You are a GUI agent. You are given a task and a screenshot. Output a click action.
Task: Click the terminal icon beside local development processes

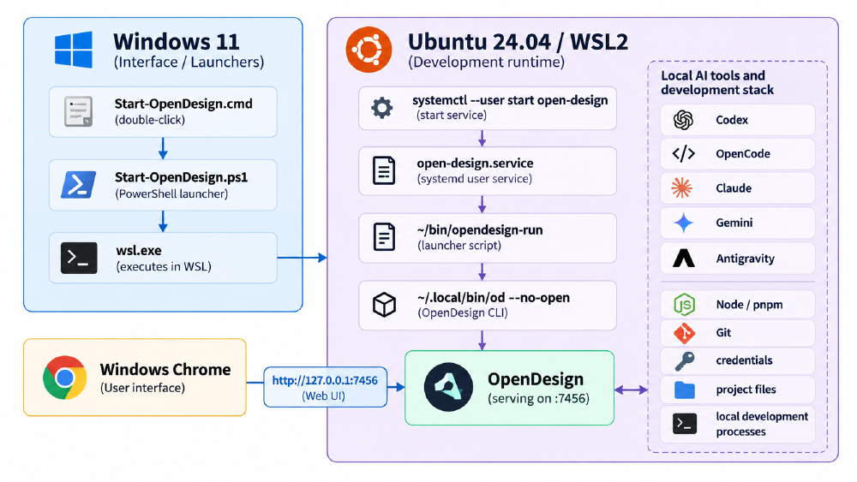coord(684,424)
